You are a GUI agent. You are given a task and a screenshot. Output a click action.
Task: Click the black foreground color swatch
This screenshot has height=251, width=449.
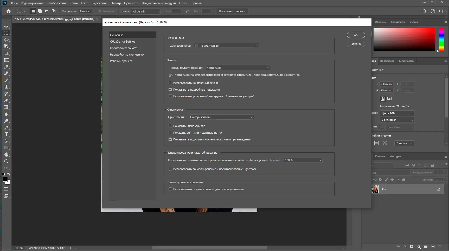[5, 179]
